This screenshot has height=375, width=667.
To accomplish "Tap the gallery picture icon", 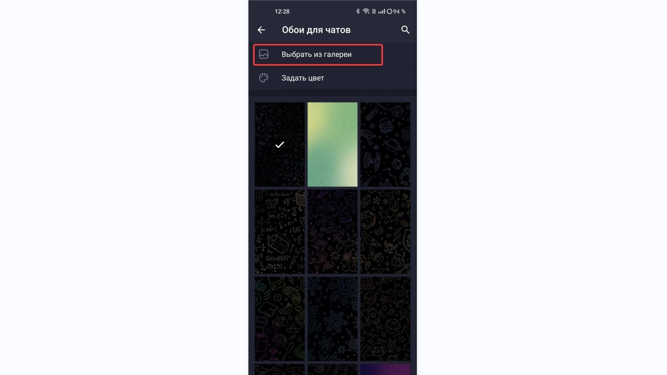I will pyautogui.click(x=264, y=54).
